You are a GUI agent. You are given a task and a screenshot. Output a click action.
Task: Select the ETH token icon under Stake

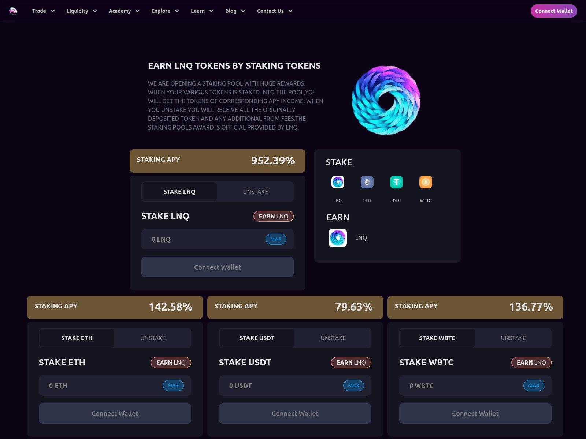(367, 182)
